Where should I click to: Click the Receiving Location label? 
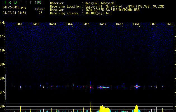pyautogui.click(x=65, y=6)
